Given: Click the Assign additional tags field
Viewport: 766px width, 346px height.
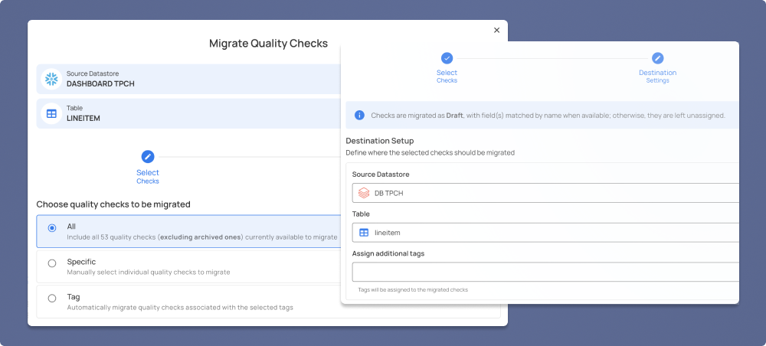Looking at the screenshot, I should (x=545, y=272).
